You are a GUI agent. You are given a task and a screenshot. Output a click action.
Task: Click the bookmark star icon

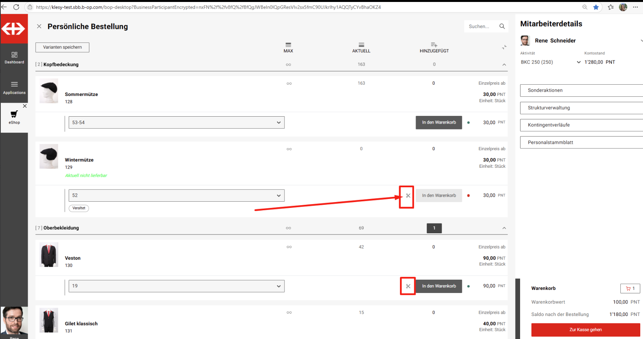pos(596,7)
